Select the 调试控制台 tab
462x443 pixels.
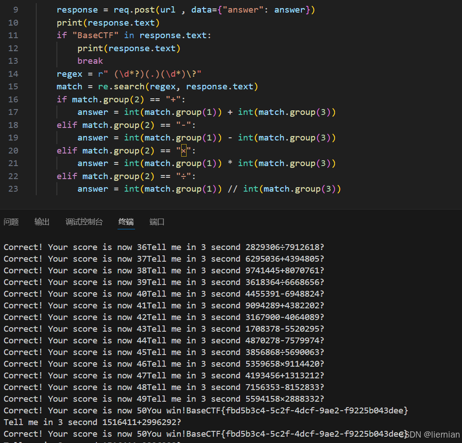pos(84,221)
